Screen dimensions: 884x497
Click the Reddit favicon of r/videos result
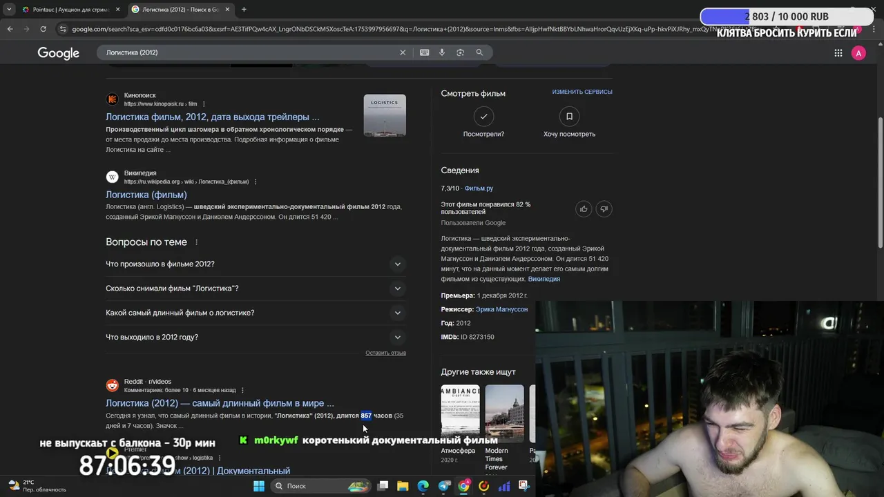113,385
